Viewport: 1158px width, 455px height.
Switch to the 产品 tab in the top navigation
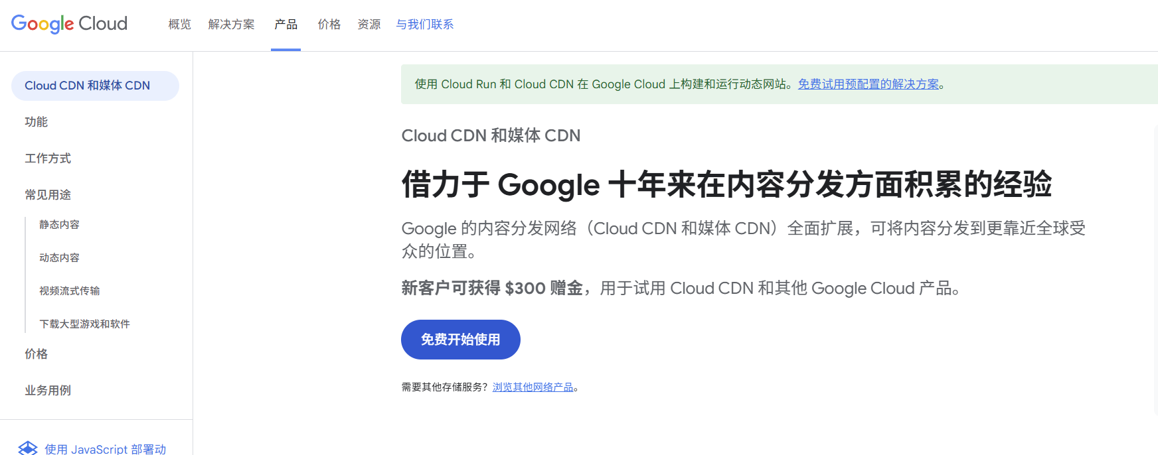286,24
